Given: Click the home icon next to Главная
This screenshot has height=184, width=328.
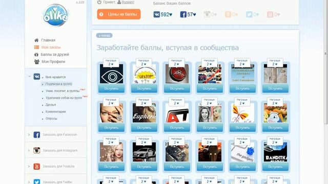Looking at the screenshot, I should (x=36, y=40).
